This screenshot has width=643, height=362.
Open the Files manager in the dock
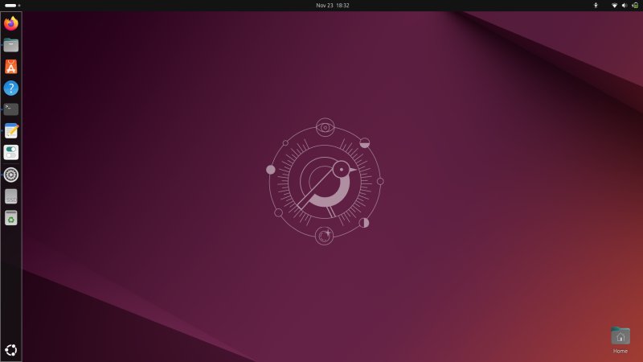[x=11, y=45]
